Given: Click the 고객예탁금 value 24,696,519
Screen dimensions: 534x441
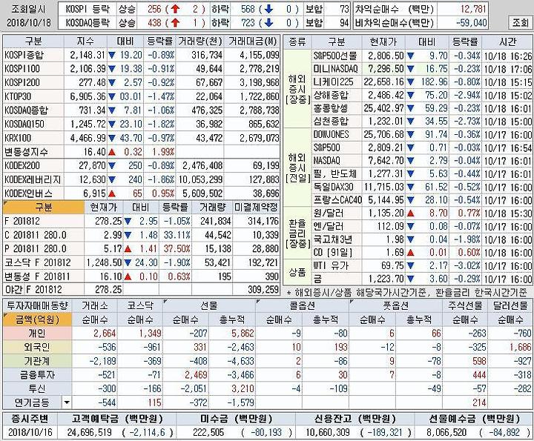Looking at the screenshot, I should [90, 433].
